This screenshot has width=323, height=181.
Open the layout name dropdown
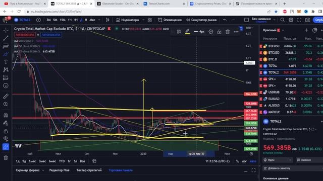point(274,20)
